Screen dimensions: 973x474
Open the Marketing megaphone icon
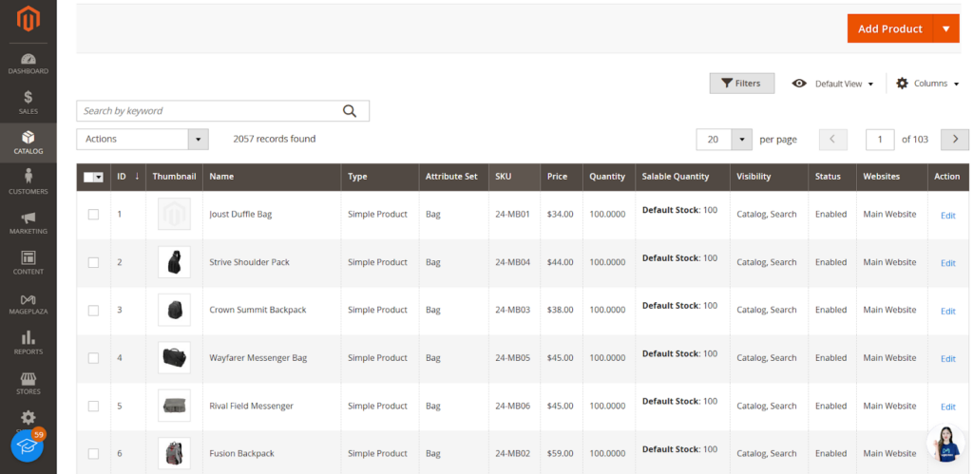tap(28, 222)
